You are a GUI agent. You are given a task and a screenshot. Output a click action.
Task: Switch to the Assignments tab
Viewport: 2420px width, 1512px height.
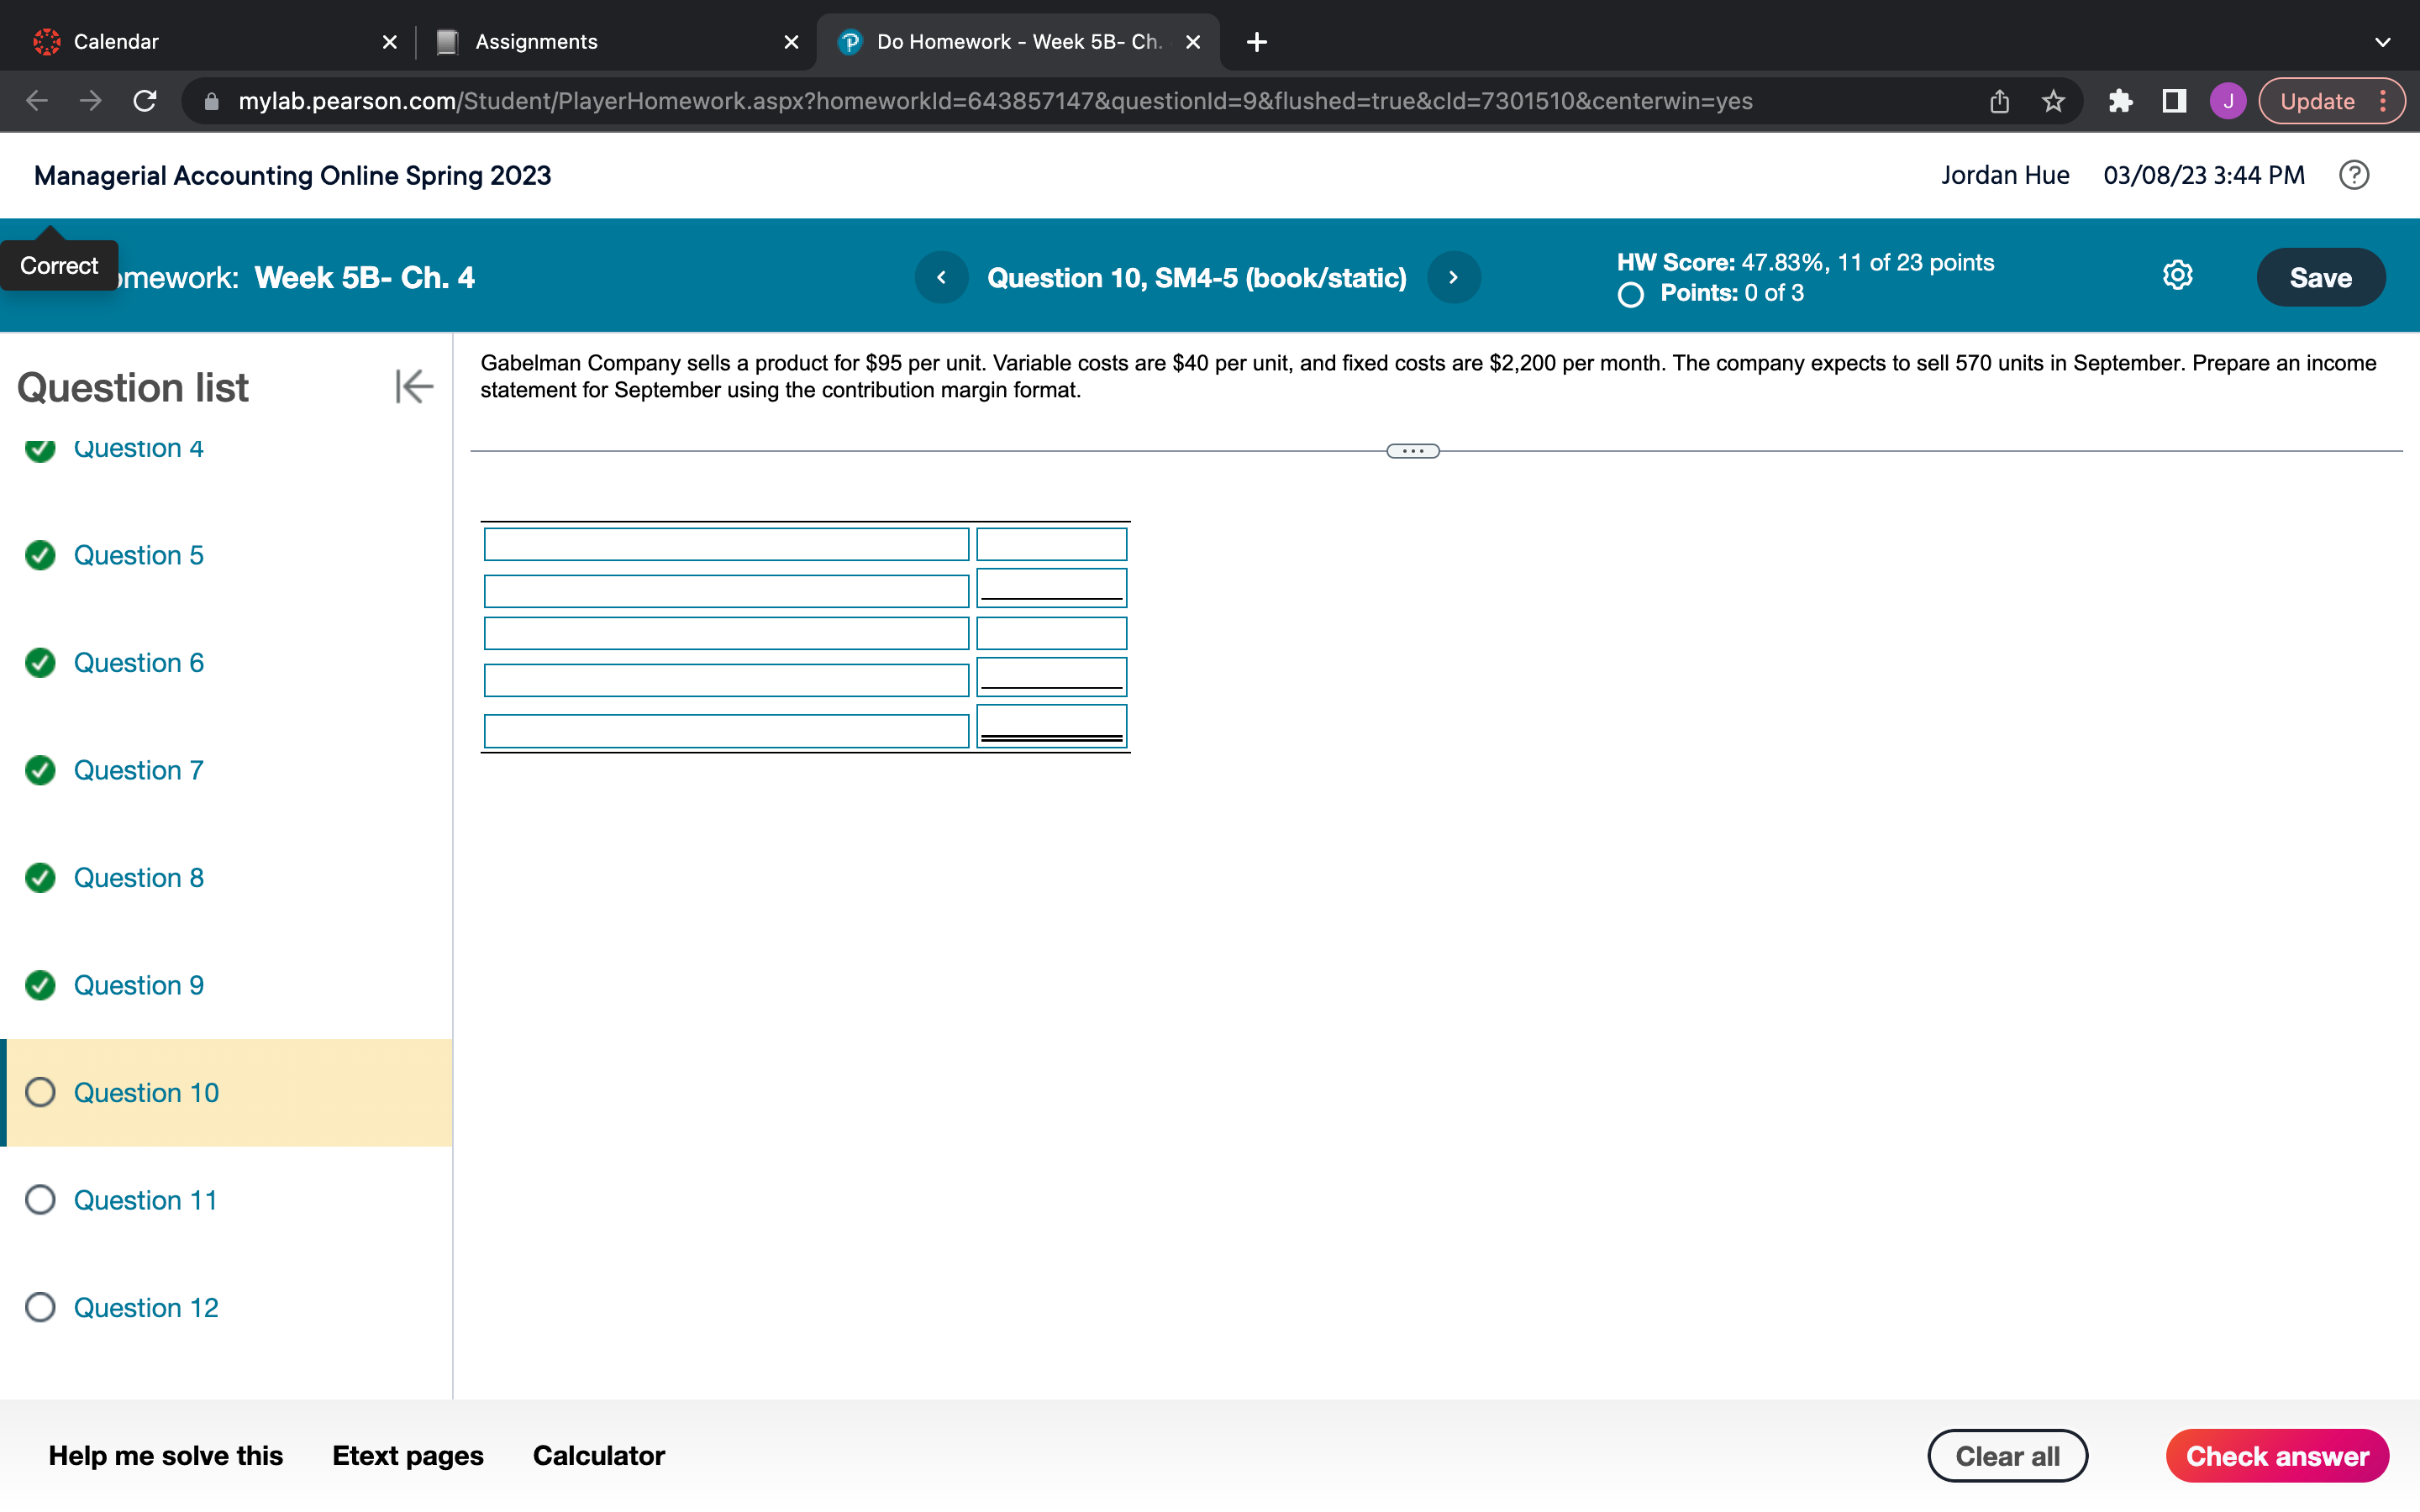click(536, 41)
